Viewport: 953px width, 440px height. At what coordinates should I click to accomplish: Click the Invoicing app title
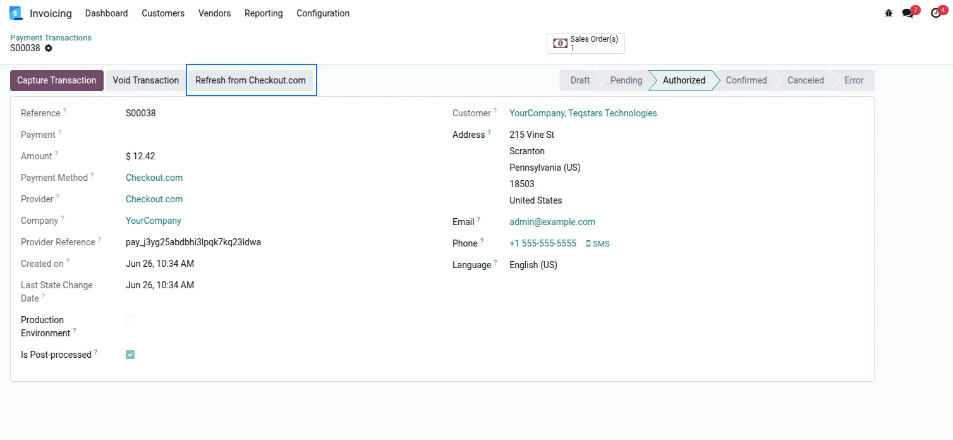51,13
